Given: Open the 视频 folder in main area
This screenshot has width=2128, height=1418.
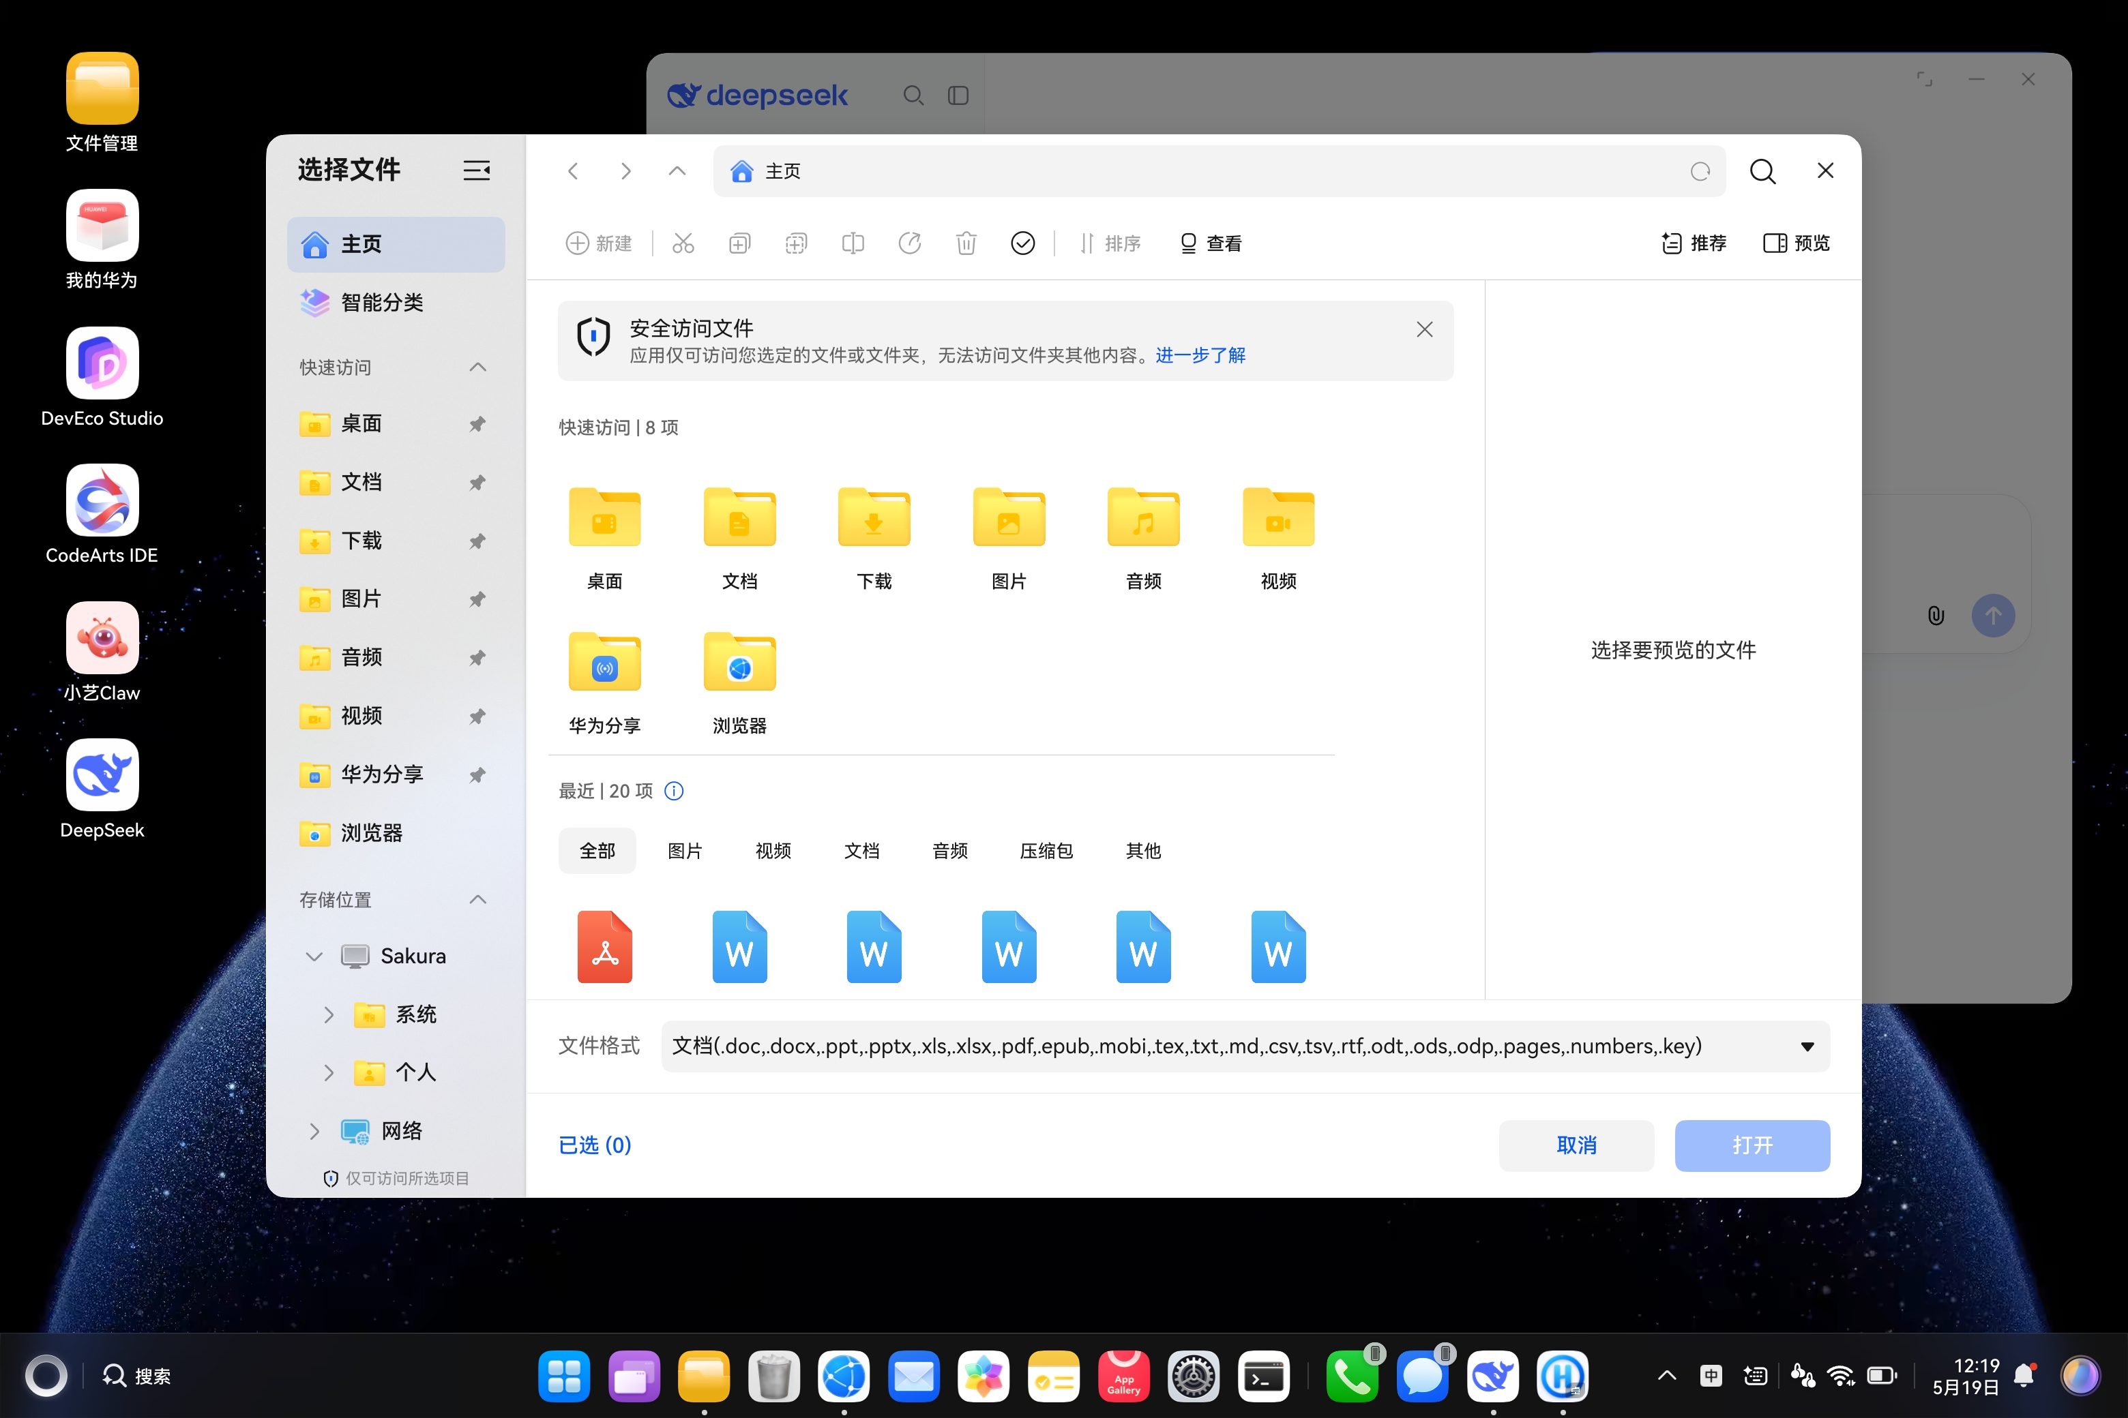Looking at the screenshot, I should [x=1278, y=538].
